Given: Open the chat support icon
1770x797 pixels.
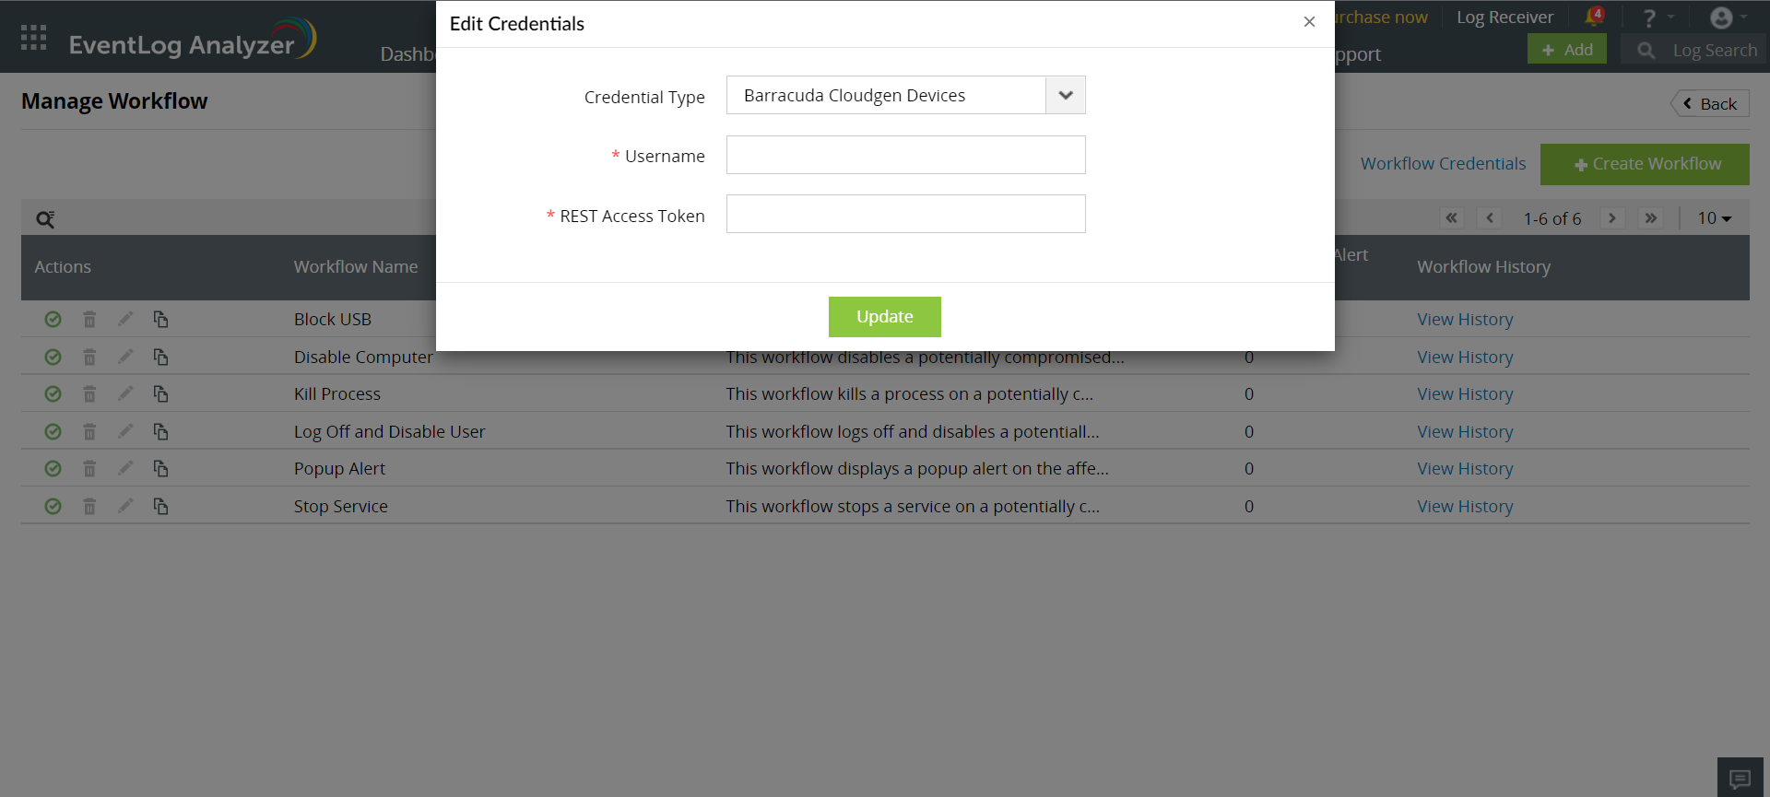Looking at the screenshot, I should tap(1740, 779).
